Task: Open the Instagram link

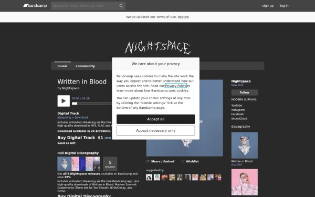Action: tap(238, 110)
